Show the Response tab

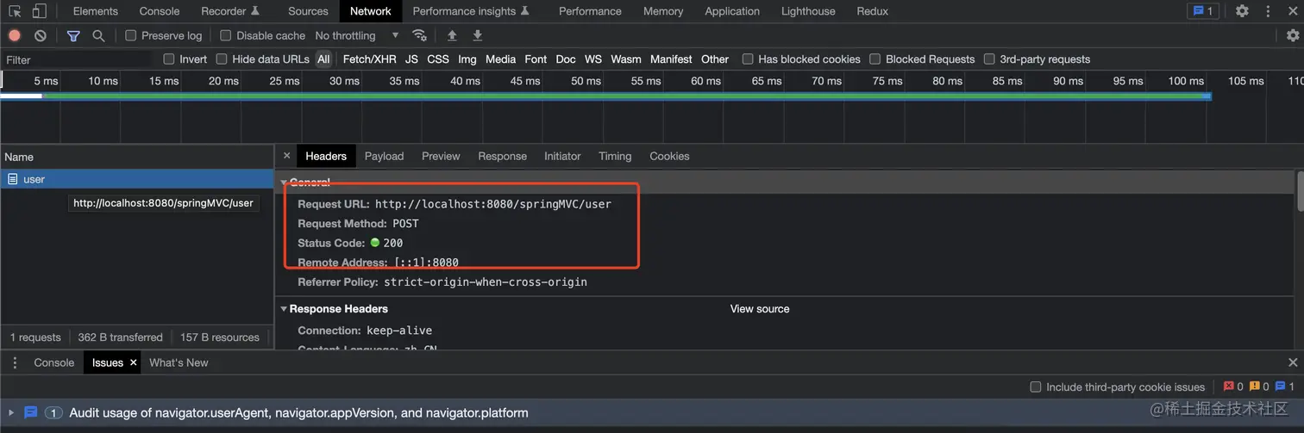click(502, 156)
